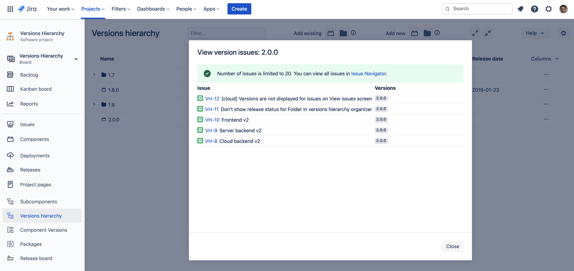The height and width of the screenshot is (271, 574).
Task: Click the collapse all arrows icon
Action: [x=488, y=33]
